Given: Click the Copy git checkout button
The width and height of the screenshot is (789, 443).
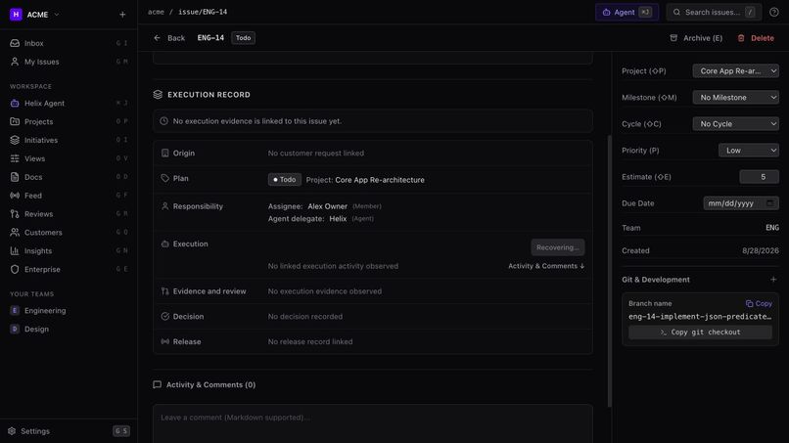Looking at the screenshot, I should [x=700, y=332].
